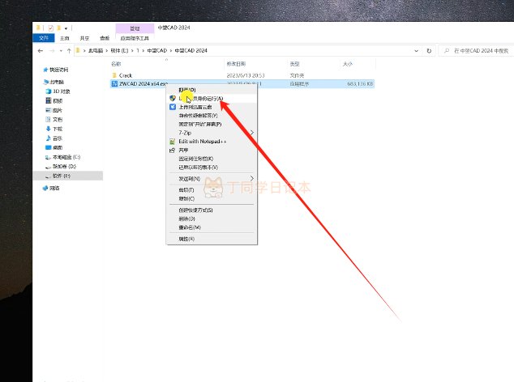Select 打开(O) in the context menu
The width and height of the screenshot is (514, 382).
pyautogui.click(x=212, y=90)
